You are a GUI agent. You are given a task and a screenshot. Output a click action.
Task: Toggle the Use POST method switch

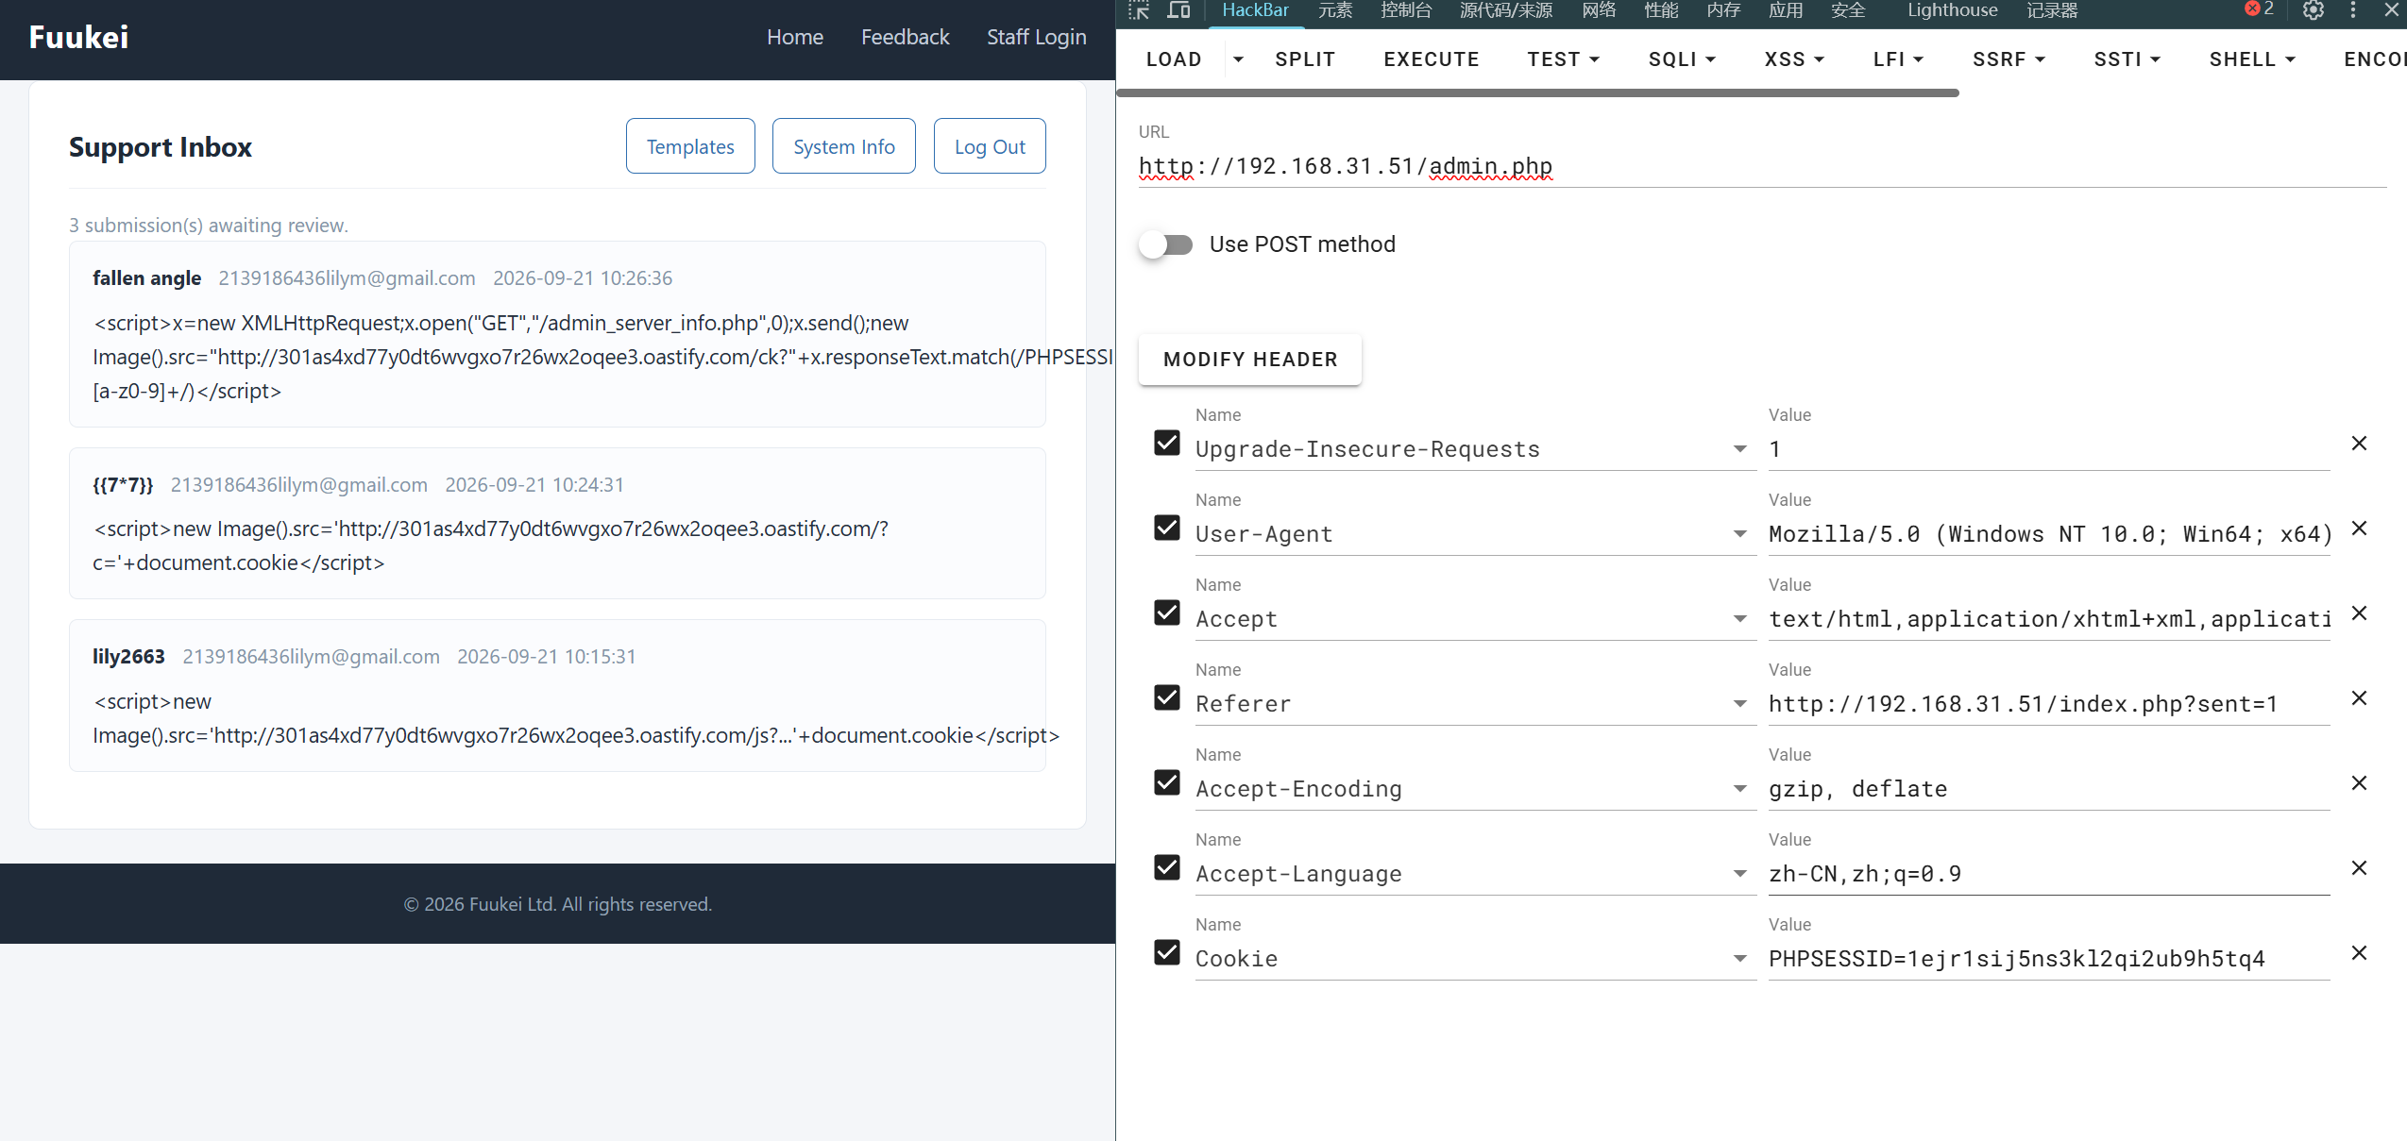(x=1166, y=244)
